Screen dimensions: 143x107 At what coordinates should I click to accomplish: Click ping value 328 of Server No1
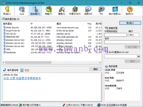click(x=90, y=43)
